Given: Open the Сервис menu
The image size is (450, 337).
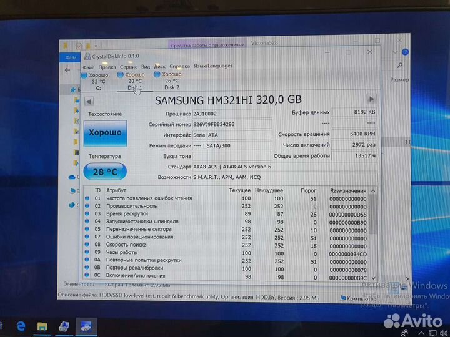Looking at the screenshot, I should tap(128, 67).
